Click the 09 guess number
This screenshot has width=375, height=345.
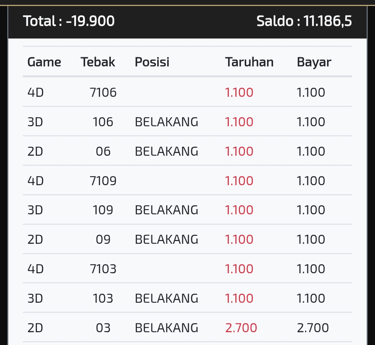coord(103,240)
